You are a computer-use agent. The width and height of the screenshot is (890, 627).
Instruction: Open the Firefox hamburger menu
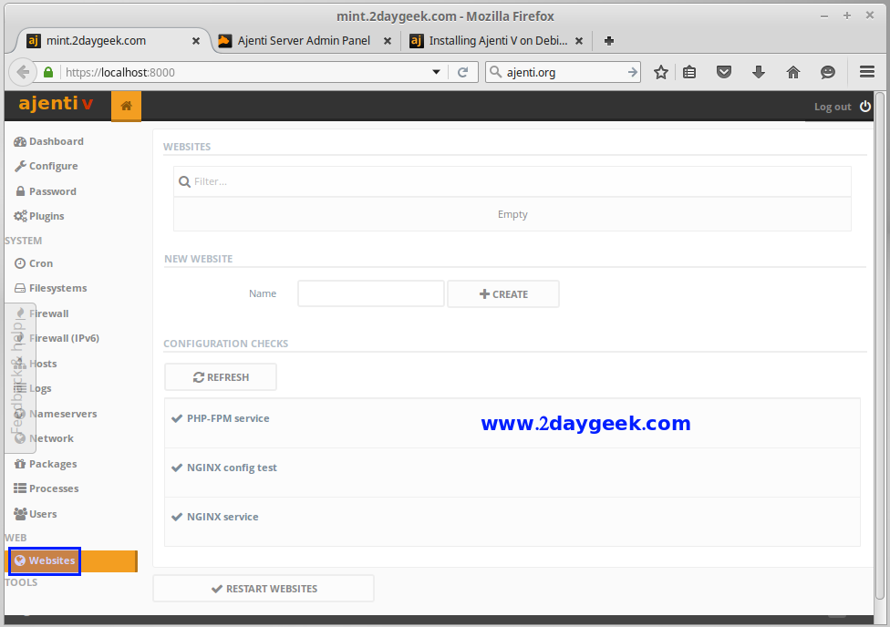pyautogui.click(x=866, y=71)
